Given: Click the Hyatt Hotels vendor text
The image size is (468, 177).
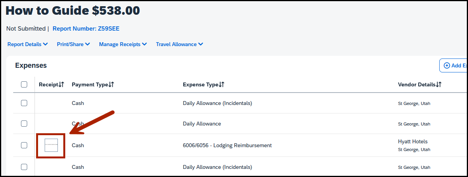Looking at the screenshot, I should 413,141.
